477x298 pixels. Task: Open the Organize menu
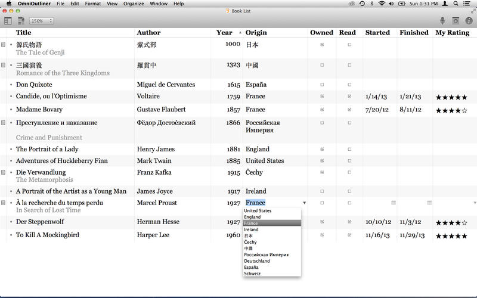(134, 4)
